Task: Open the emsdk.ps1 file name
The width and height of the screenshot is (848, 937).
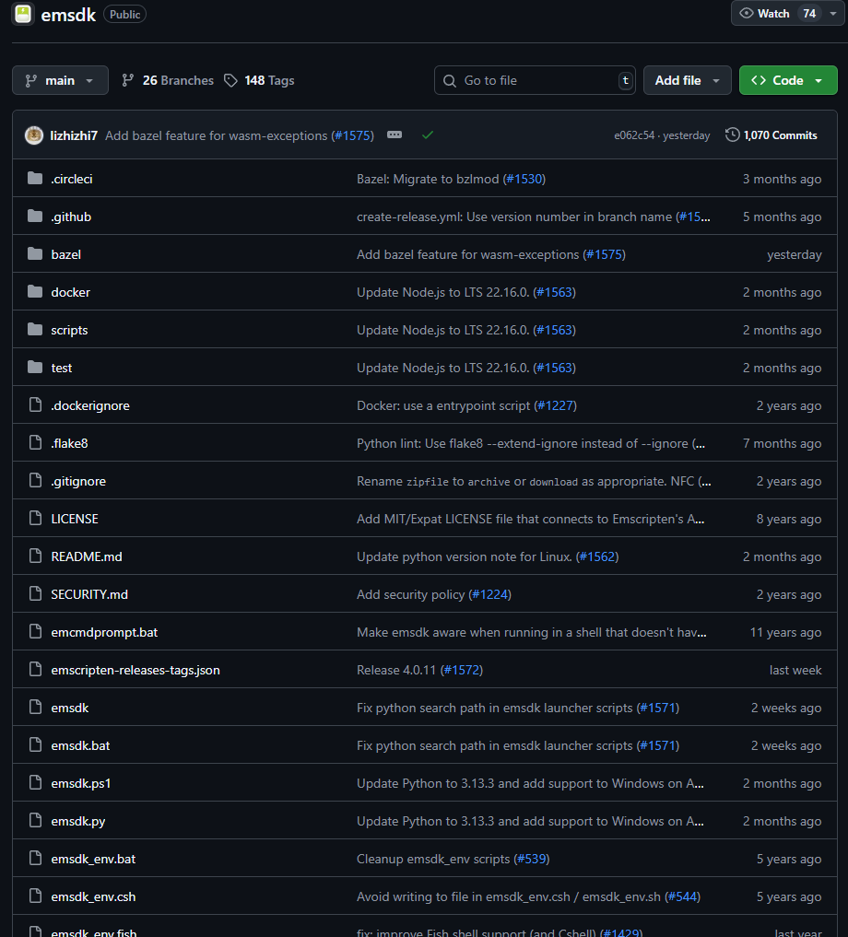Action: click(x=81, y=783)
